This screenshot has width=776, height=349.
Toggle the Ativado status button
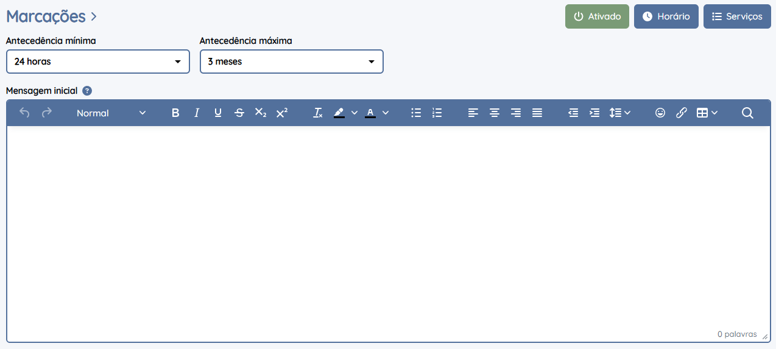pyautogui.click(x=597, y=16)
